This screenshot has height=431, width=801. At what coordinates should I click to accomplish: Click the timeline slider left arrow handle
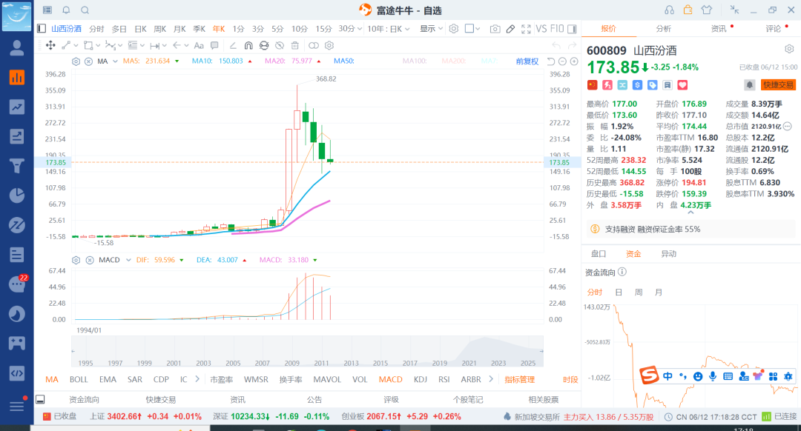pyautogui.click(x=73, y=351)
